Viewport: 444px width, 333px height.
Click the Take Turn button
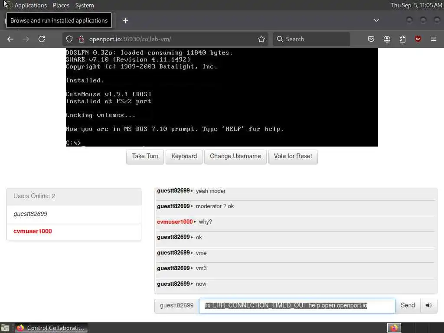[145, 157]
